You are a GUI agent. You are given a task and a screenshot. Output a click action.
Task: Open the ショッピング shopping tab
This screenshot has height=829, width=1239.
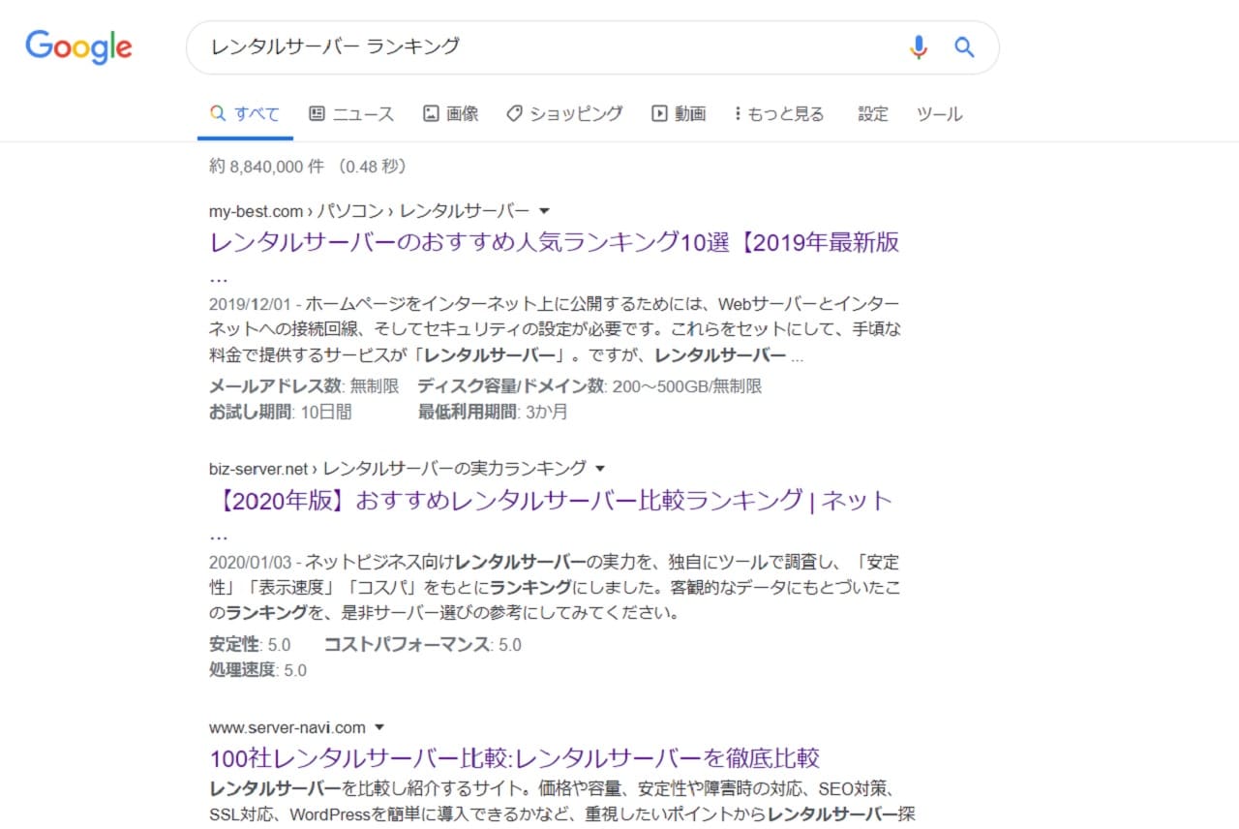point(564,114)
